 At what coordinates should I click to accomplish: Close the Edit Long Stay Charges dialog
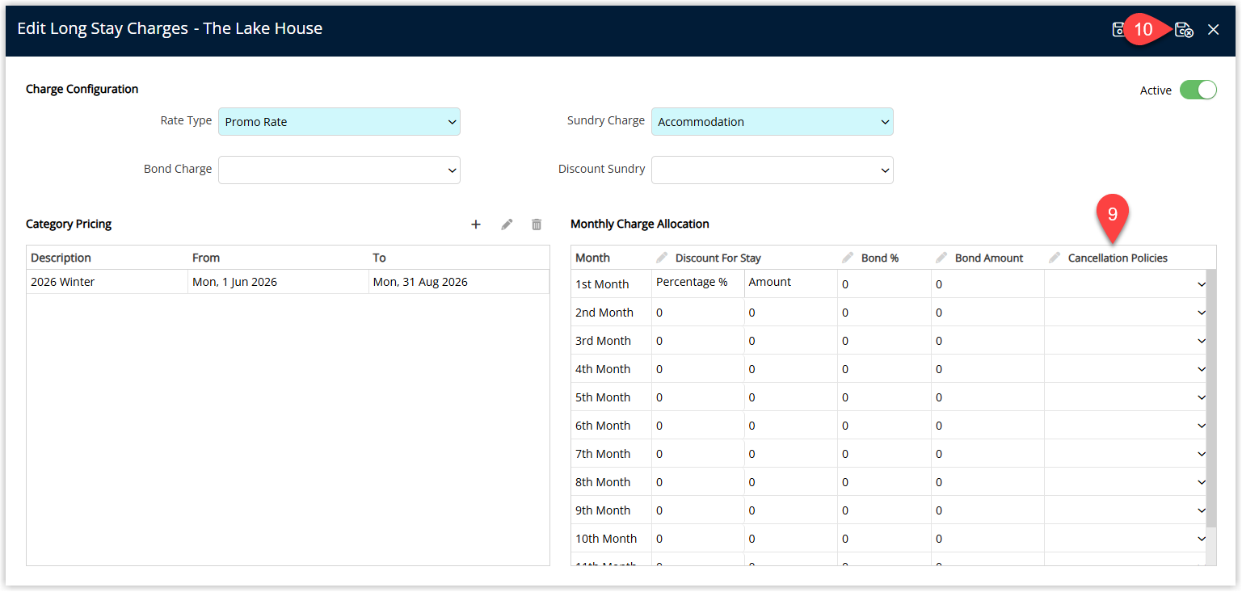point(1213,30)
